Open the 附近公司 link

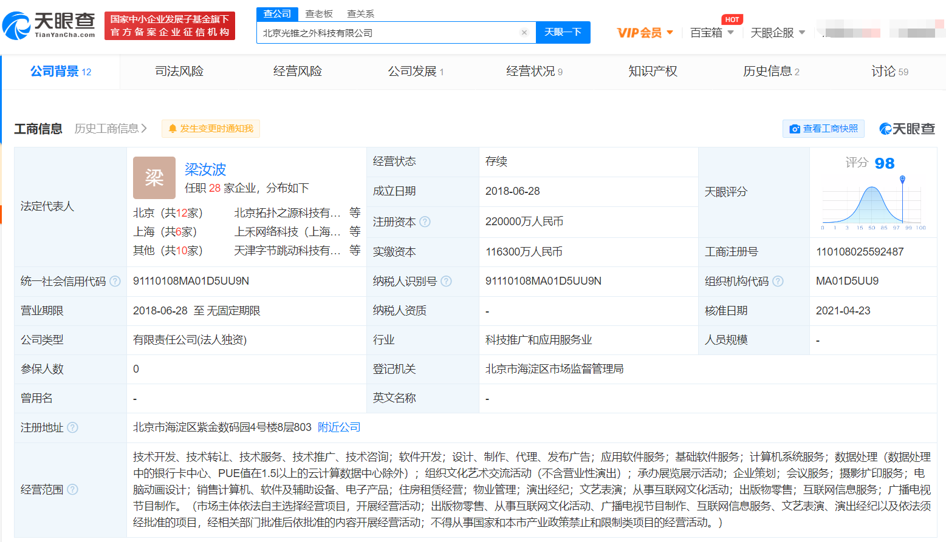pyautogui.click(x=339, y=427)
